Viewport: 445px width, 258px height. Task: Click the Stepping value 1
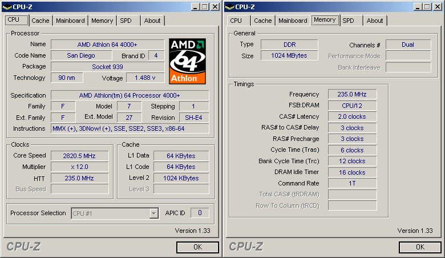[x=194, y=106]
